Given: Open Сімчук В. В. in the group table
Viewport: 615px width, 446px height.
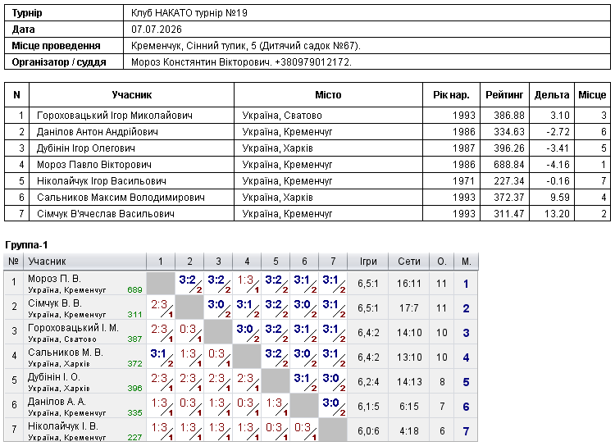Looking at the screenshot, I should coord(55,303).
